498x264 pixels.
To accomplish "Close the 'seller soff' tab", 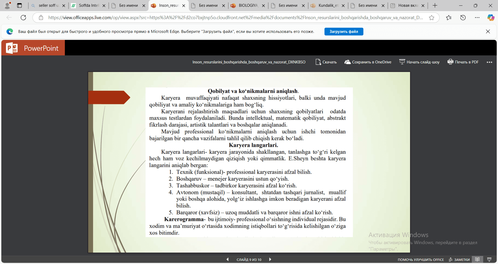I will tap(64, 6).
